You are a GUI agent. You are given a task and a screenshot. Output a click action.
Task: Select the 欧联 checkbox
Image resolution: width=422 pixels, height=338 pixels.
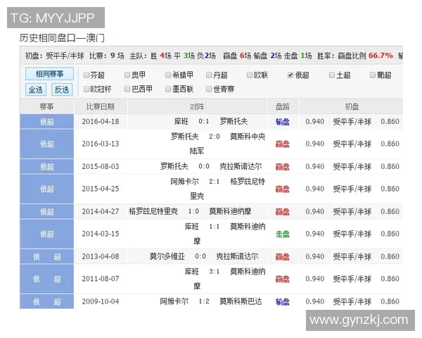[x=250, y=75]
